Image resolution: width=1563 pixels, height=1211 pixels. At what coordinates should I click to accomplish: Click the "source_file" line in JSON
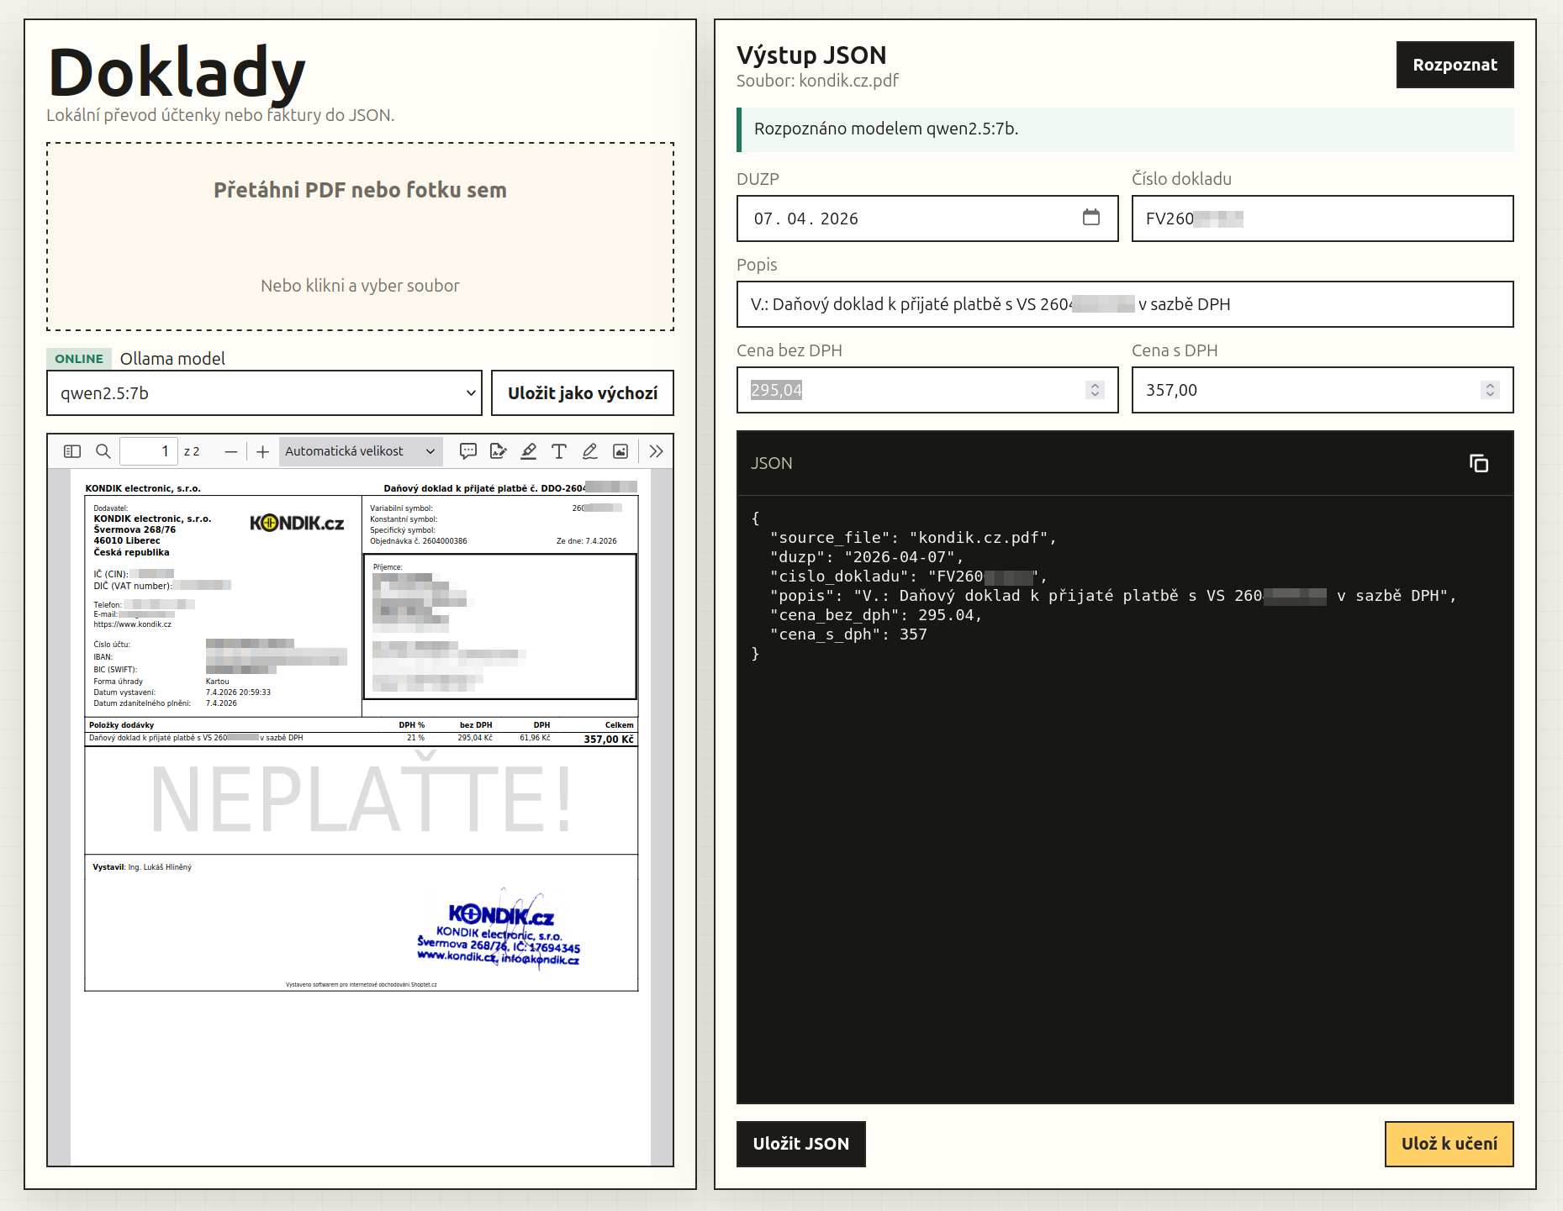[x=913, y=538]
